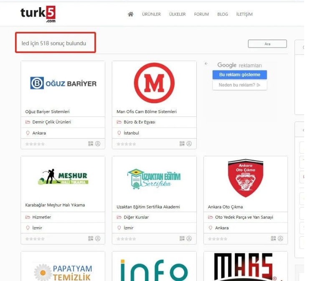Click folder icon next to Oto Yedek Parça
The image size is (310, 281).
211,217
